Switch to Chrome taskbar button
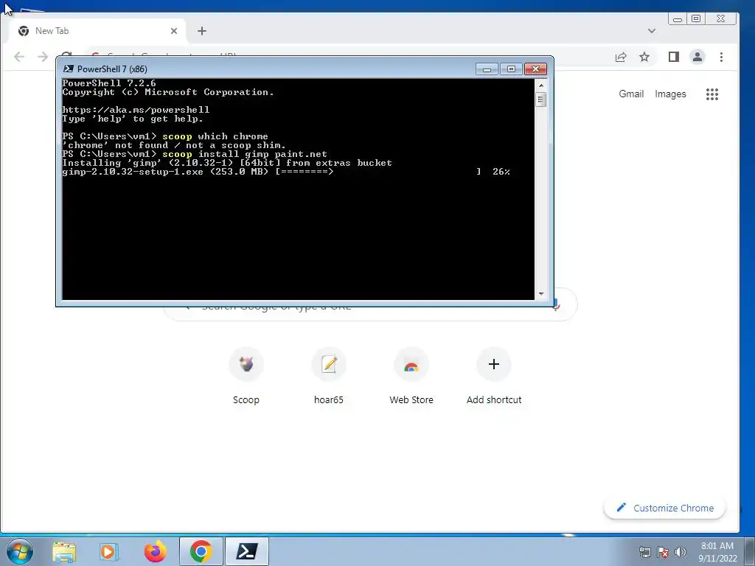 pyautogui.click(x=201, y=551)
